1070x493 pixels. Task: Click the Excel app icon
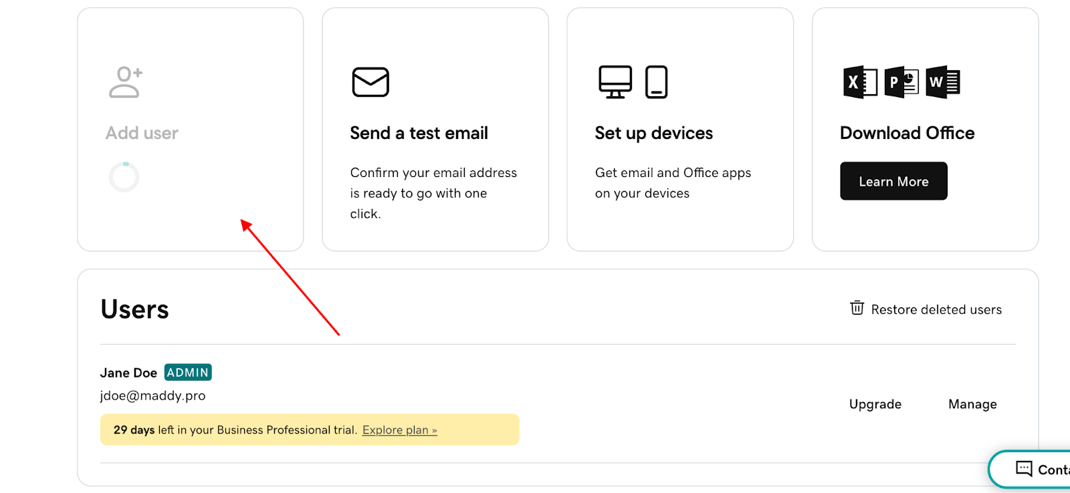click(860, 82)
